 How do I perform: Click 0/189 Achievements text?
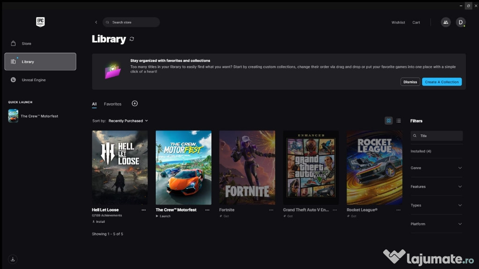pos(107,216)
